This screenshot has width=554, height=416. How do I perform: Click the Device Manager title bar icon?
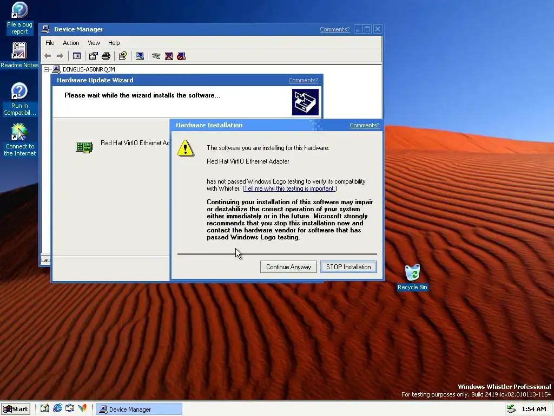(x=45, y=29)
